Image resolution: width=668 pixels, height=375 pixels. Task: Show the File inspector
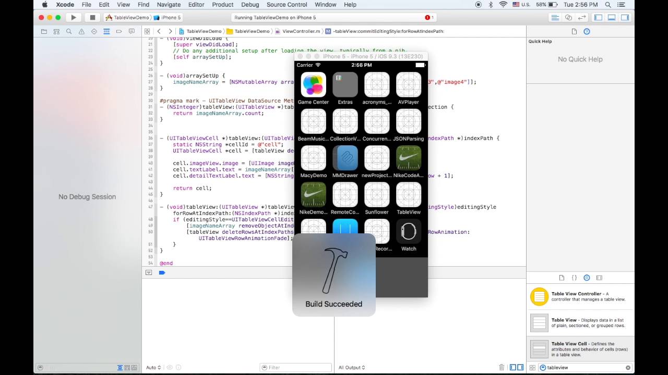574,31
